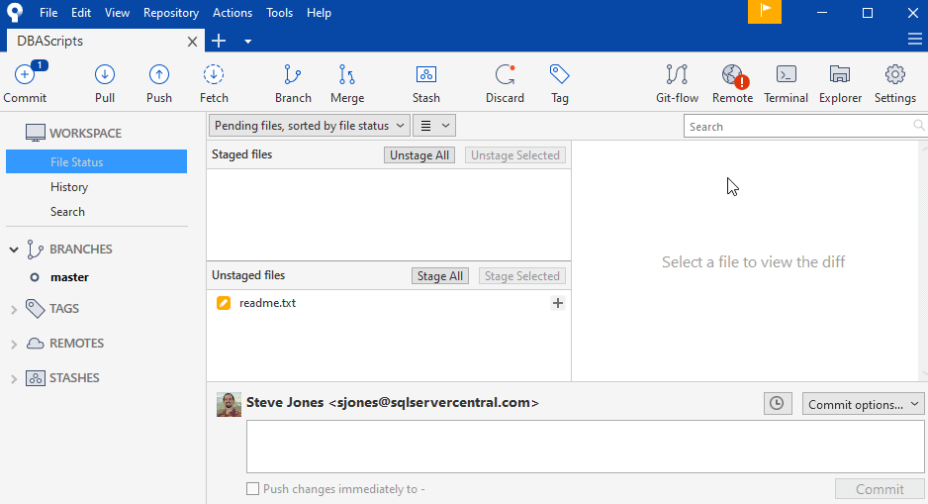Open the Repository menu
This screenshot has width=928, height=504.
(x=170, y=13)
